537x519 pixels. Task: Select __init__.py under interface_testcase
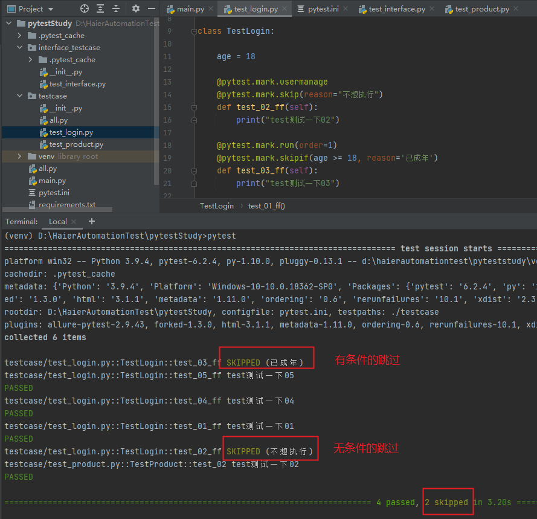coord(66,72)
